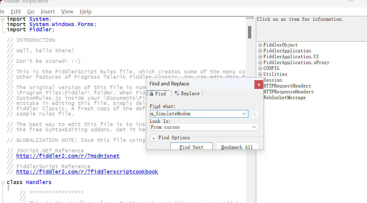
Task: Click the '// INTRODUCTION' comment line
Action: pyautogui.click(x=31, y=40)
